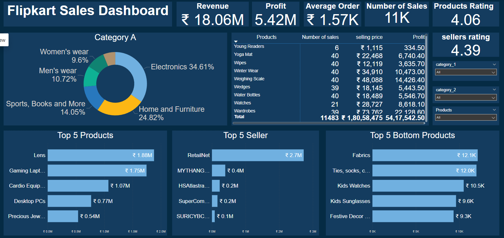The height and width of the screenshot is (238, 504).
Task: Open the category_1 'All' dropdown
Action: (x=465, y=72)
